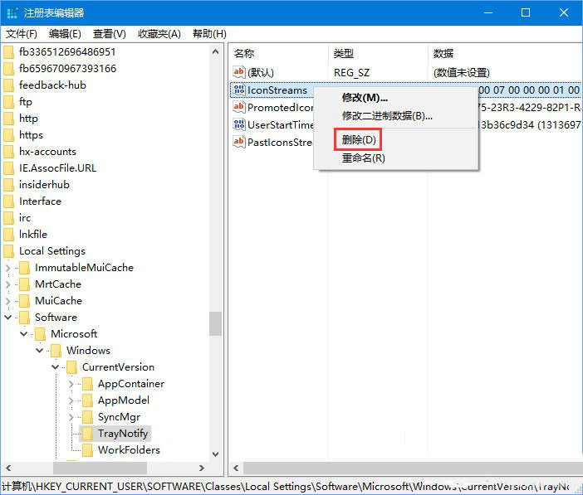Viewport: 583px width, 495px height.
Task: Select the IconStreams value name
Action: pos(277,90)
